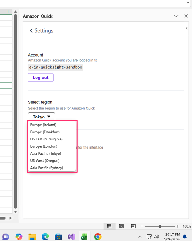Open Visual Studio from taskbar

click(x=72, y=237)
